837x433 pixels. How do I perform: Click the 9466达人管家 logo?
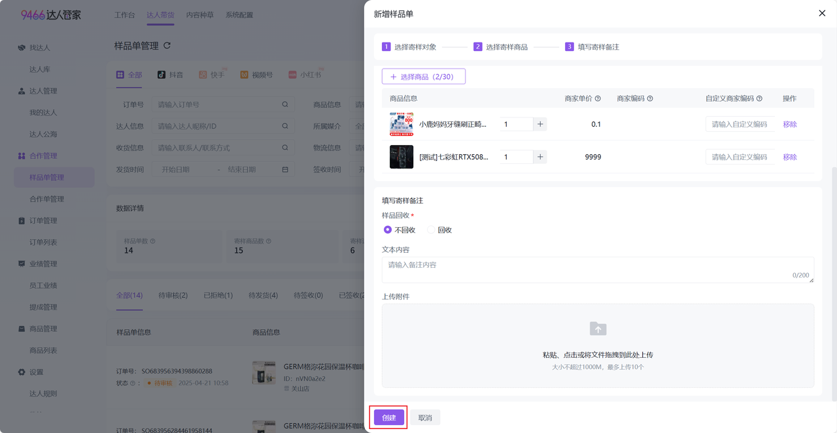coord(51,15)
